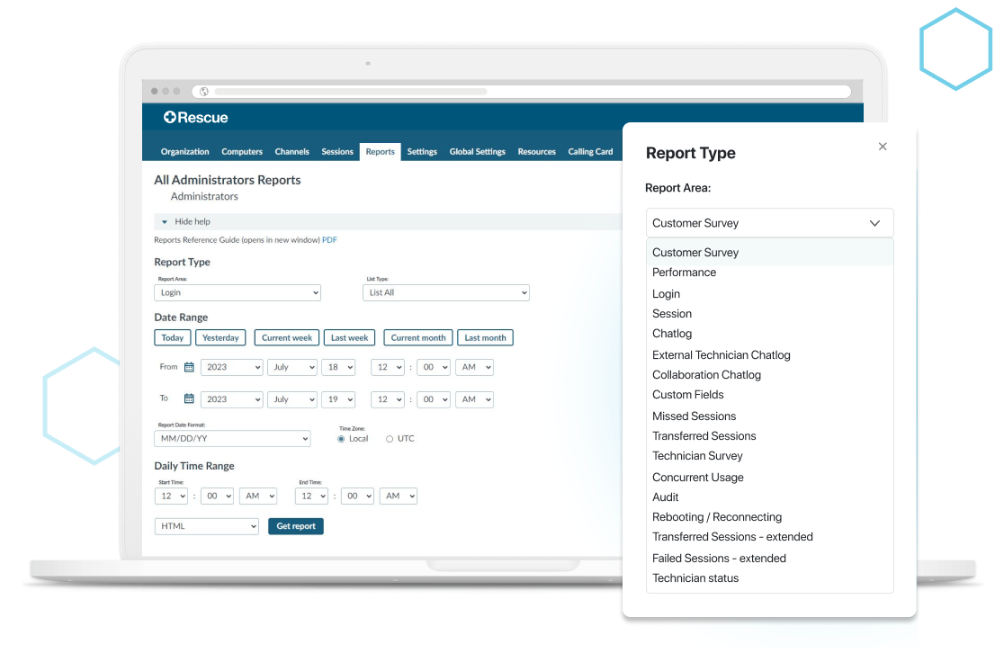The image size is (1004, 662).
Task: Open the From date calendar picker
Action: [x=187, y=367]
